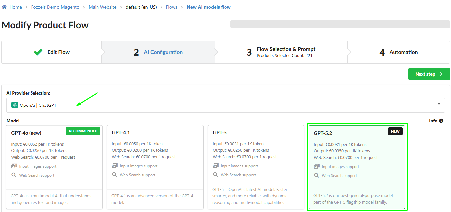
Task: Click the provider dropdown caret arrow
Action: coord(439,104)
